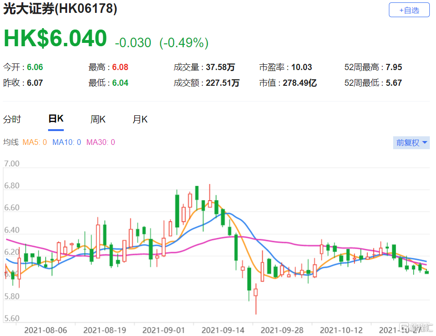The image size is (436, 336).
Task: Click the 5.80 price axis label
Action: tap(12, 296)
